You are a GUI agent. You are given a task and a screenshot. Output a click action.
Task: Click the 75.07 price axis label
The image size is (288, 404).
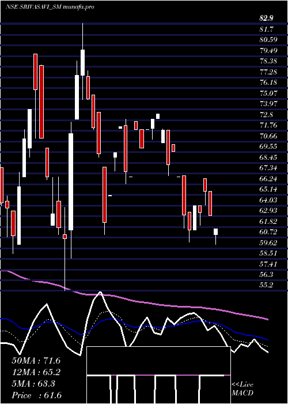268,93
